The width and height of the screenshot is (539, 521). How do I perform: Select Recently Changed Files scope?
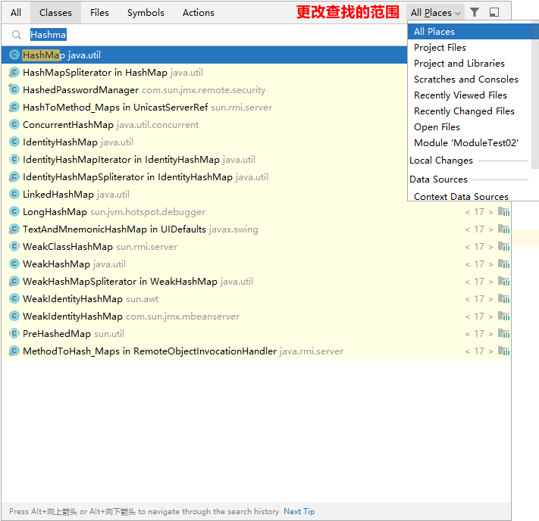click(x=469, y=111)
